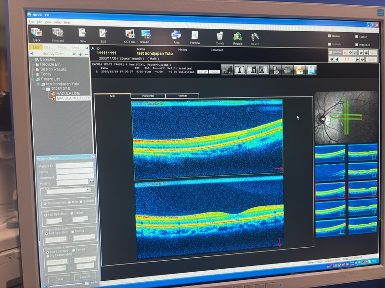The width and height of the screenshot is (385, 288).
Task: Open the View menu
Action: (48, 22)
